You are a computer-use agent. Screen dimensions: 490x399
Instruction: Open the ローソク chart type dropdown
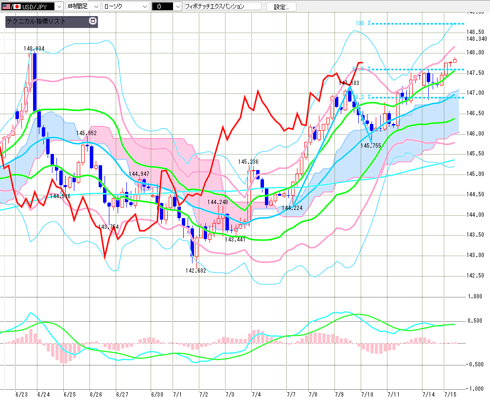125,6
